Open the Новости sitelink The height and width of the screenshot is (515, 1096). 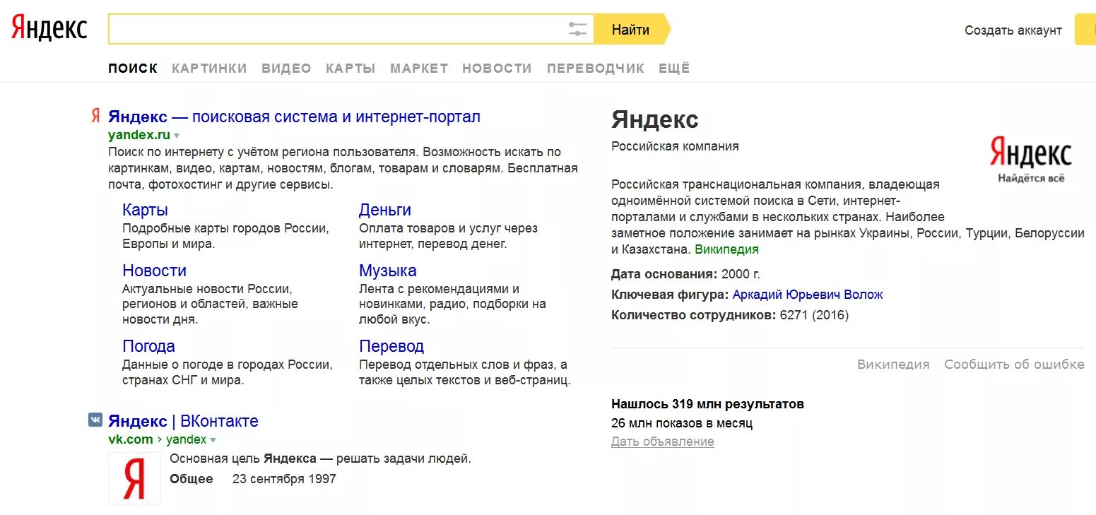[154, 271]
